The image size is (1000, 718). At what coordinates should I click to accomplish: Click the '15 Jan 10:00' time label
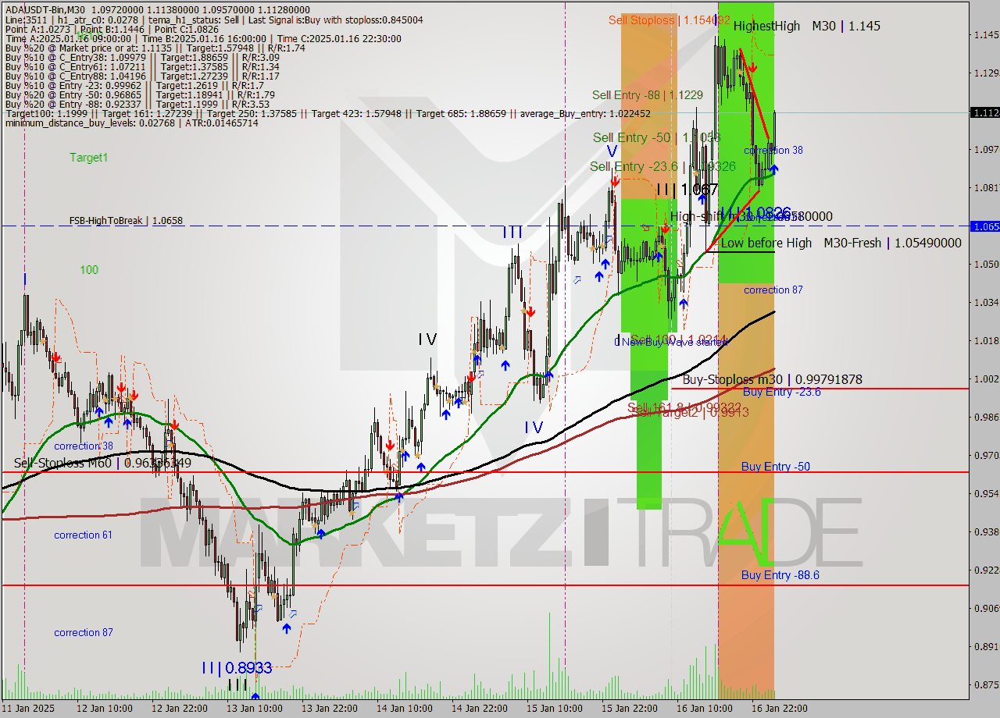pos(555,709)
